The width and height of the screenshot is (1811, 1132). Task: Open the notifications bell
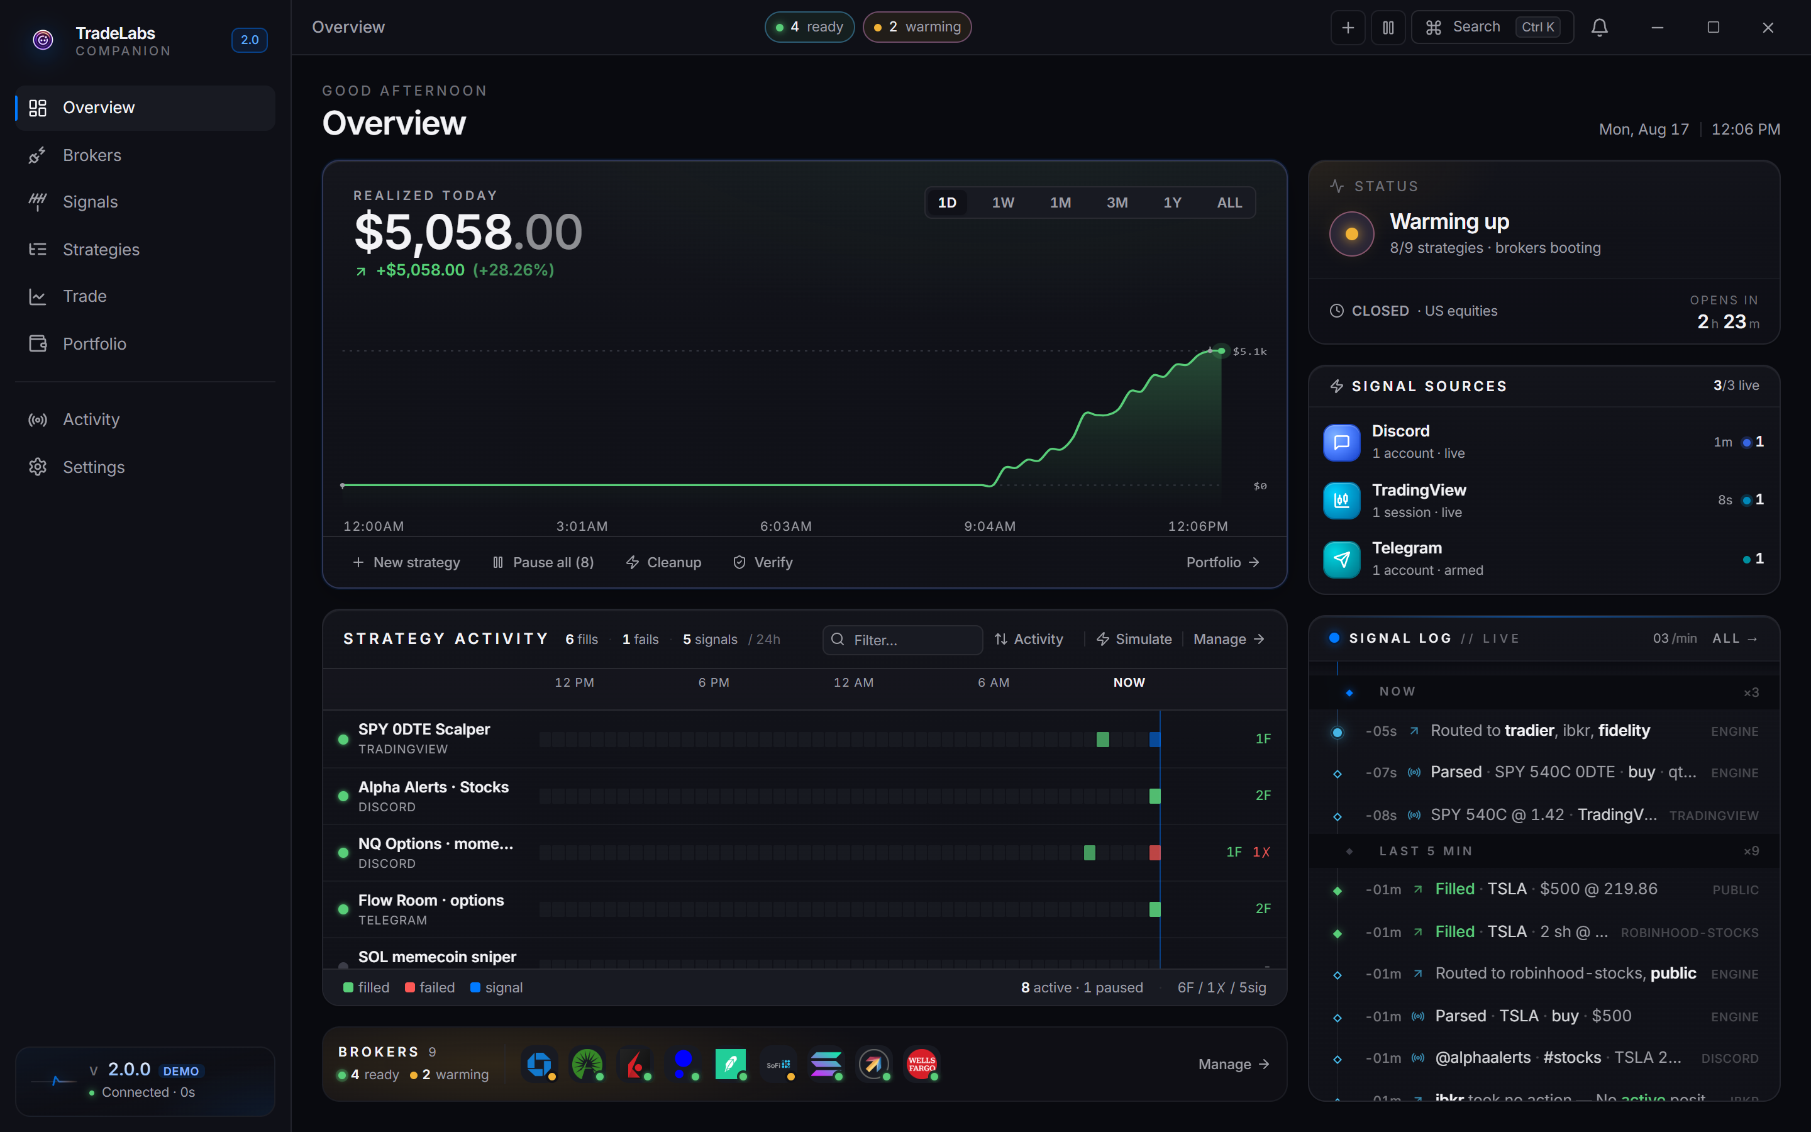pyautogui.click(x=1599, y=28)
